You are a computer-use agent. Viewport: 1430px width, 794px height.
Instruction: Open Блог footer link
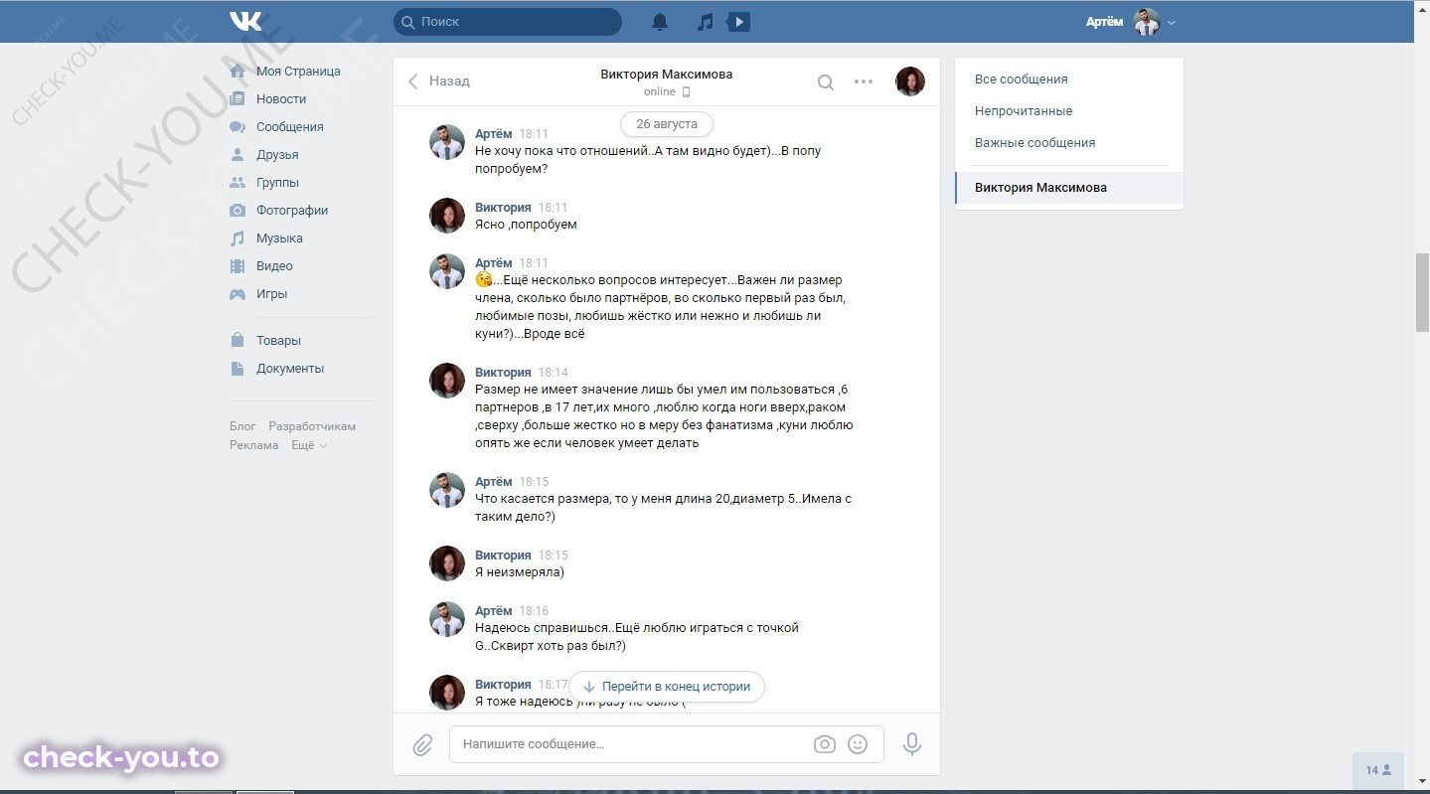242,426
